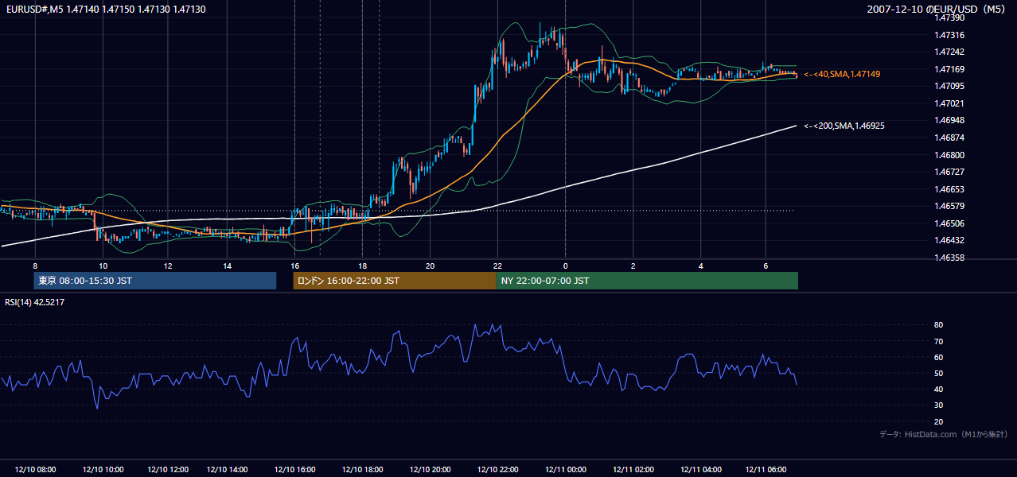Select the 東京 08:00-15:30 JST session bar

point(155,281)
